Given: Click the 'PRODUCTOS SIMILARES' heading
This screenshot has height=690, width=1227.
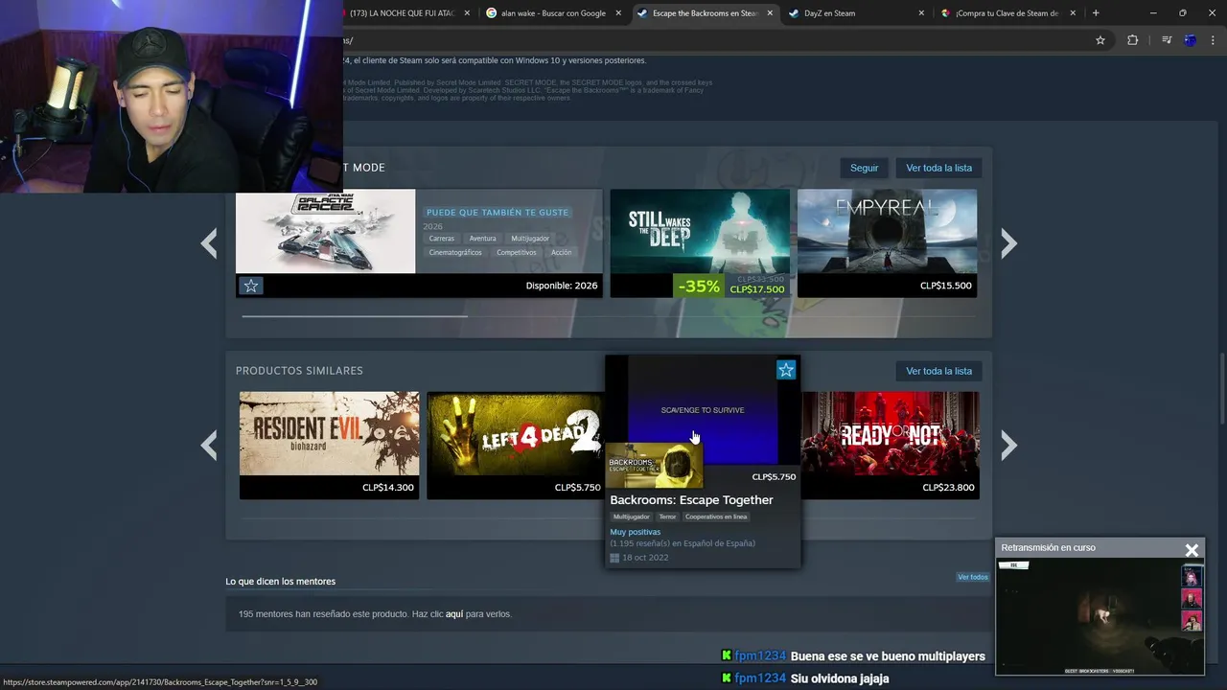Looking at the screenshot, I should [x=299, y=371].
